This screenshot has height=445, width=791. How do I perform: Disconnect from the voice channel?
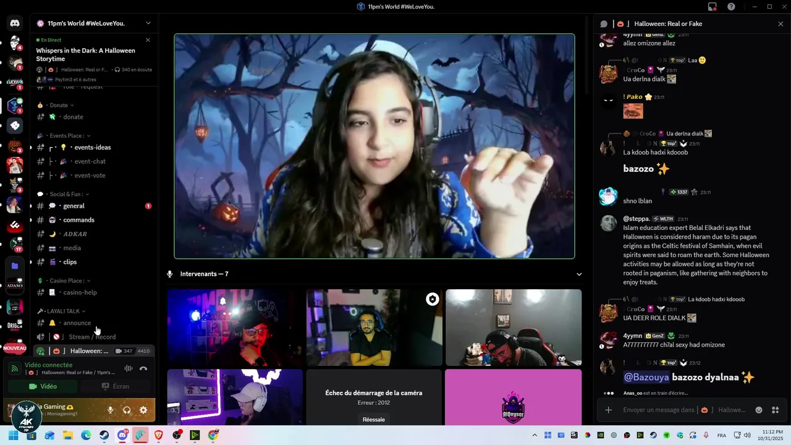pos(143,368)
